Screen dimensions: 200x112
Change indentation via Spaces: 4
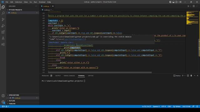(156, 106)
